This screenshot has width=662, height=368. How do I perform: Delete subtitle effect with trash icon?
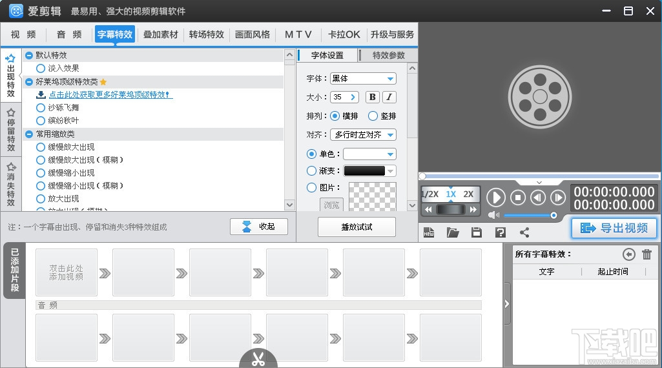click(x=646, y=254)
